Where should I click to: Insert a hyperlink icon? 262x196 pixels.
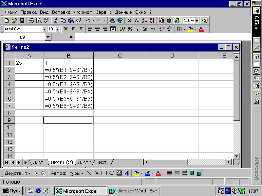coord(112,21)
